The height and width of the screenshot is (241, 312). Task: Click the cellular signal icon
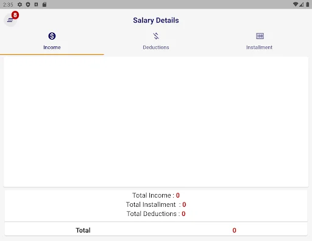[x=302, y=4]
